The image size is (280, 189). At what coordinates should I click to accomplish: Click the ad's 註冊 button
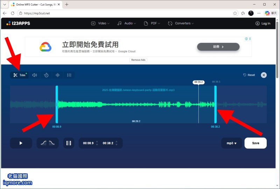[x=218, y=47]
